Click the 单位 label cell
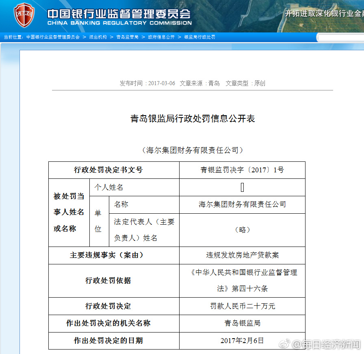The height and width of the screenshot is (354, 364). (x=99, y=221)
